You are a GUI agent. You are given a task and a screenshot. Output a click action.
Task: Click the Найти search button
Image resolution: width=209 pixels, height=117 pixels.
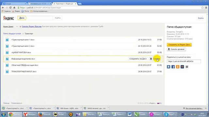(57, 18)
